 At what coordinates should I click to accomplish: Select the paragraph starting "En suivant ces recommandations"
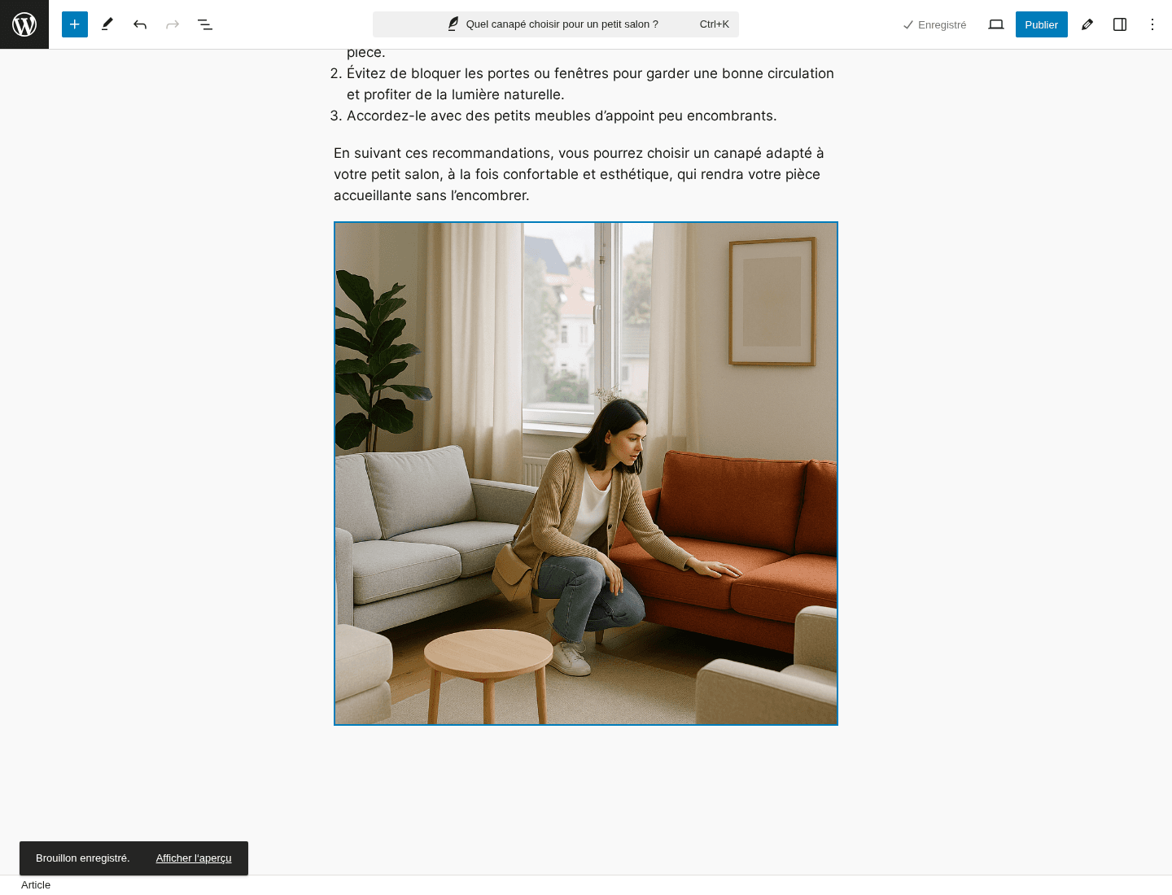pyautogui.click(x=586, y=174)
